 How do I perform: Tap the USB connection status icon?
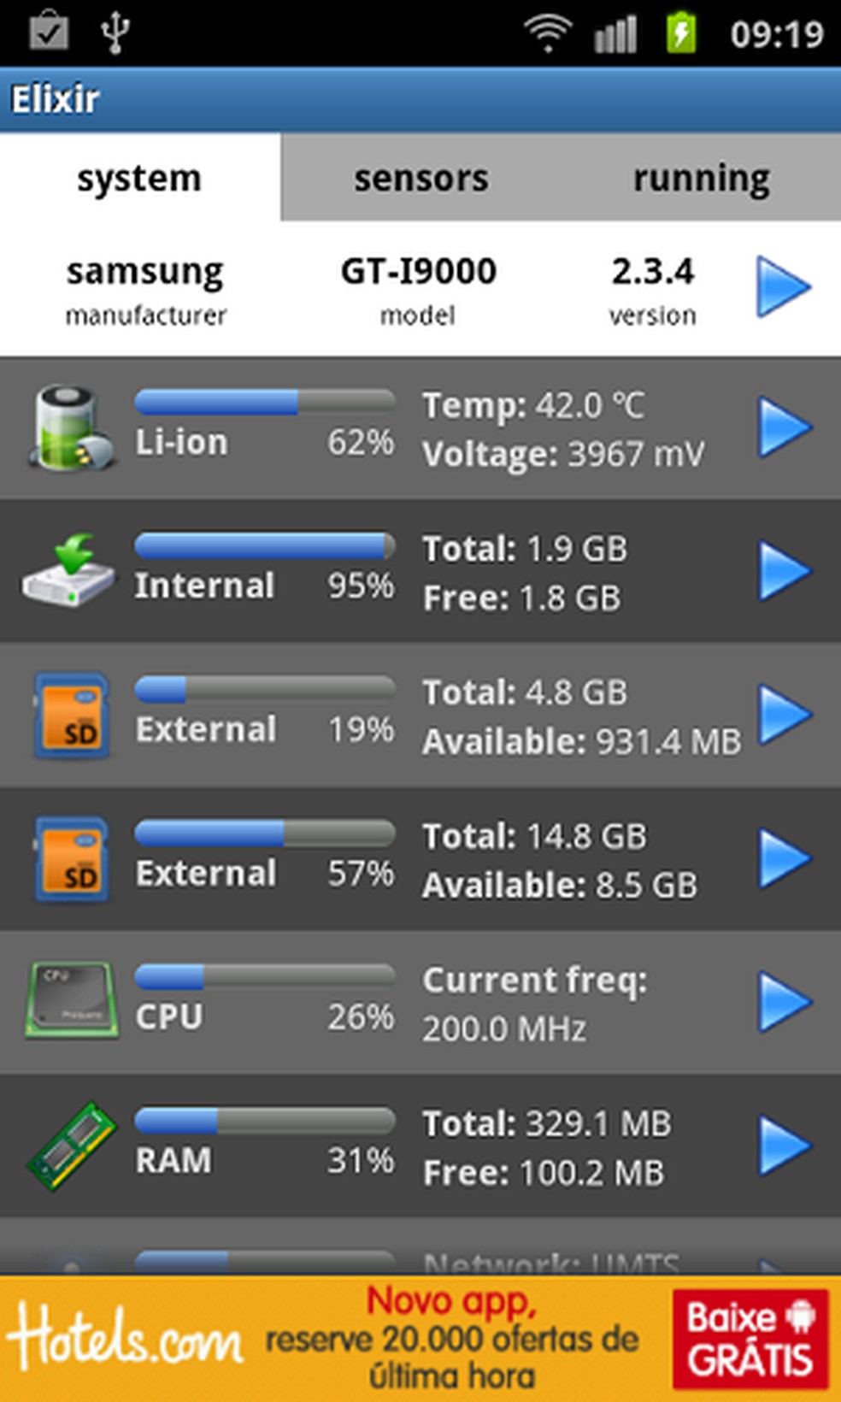click(x=115, y=32)
